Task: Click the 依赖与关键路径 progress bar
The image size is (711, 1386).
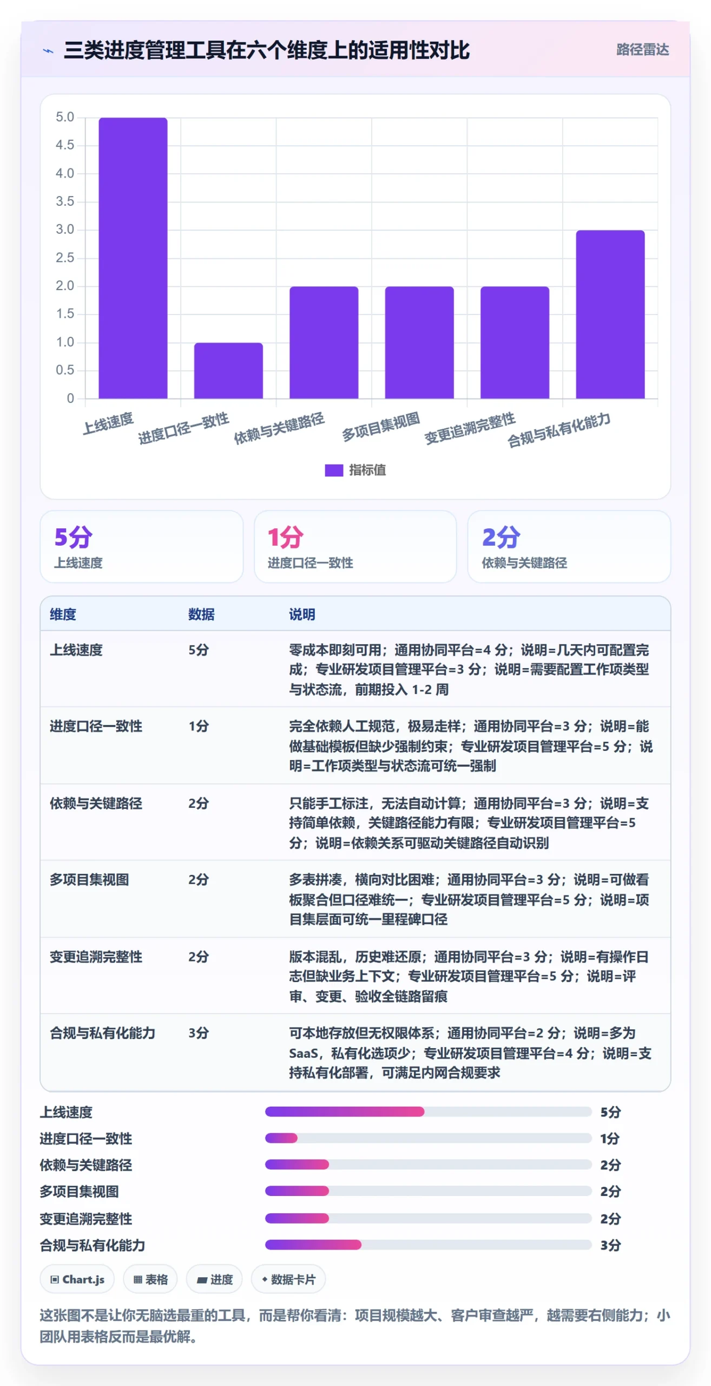Action: [x=428, y=1165]
